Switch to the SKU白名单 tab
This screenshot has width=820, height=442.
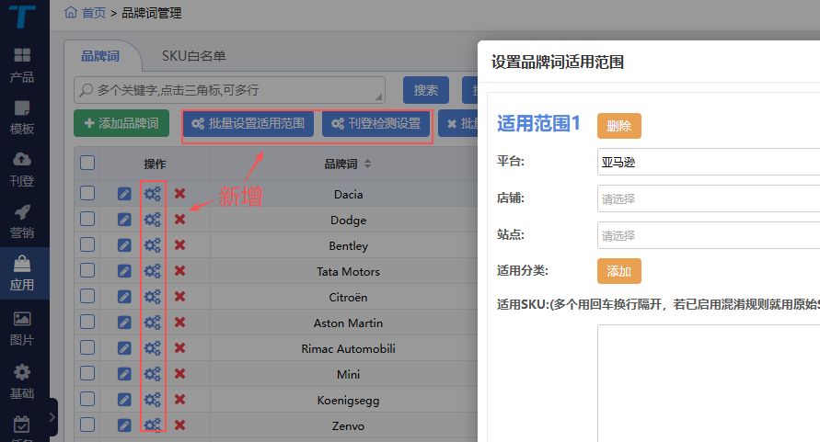pos(193,56)
